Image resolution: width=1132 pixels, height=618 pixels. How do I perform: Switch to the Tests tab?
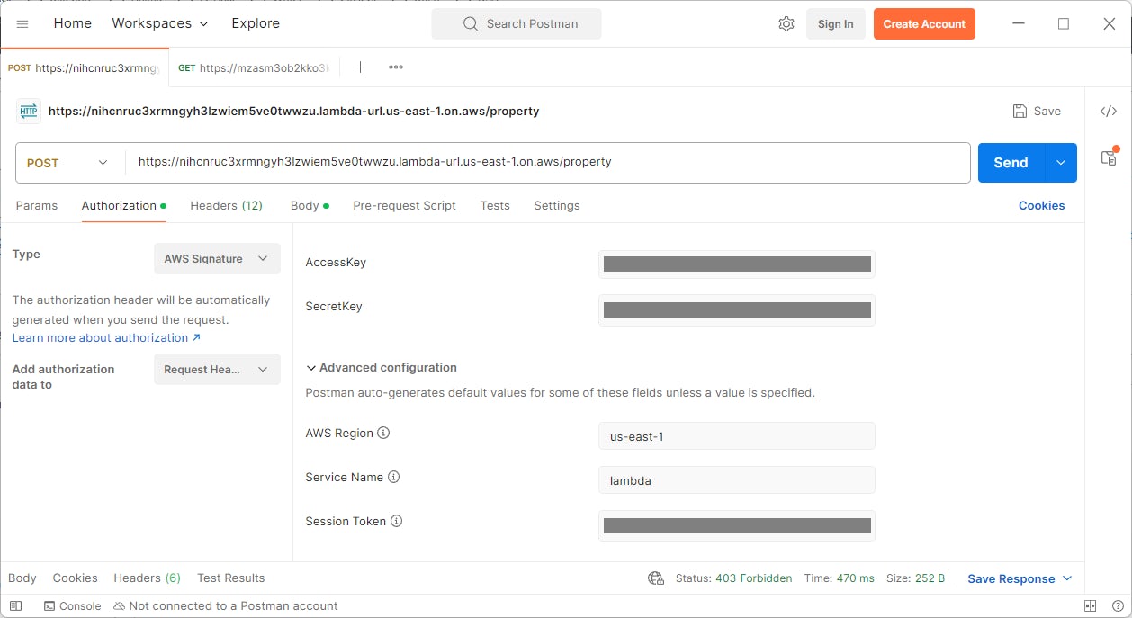point(495,205)
